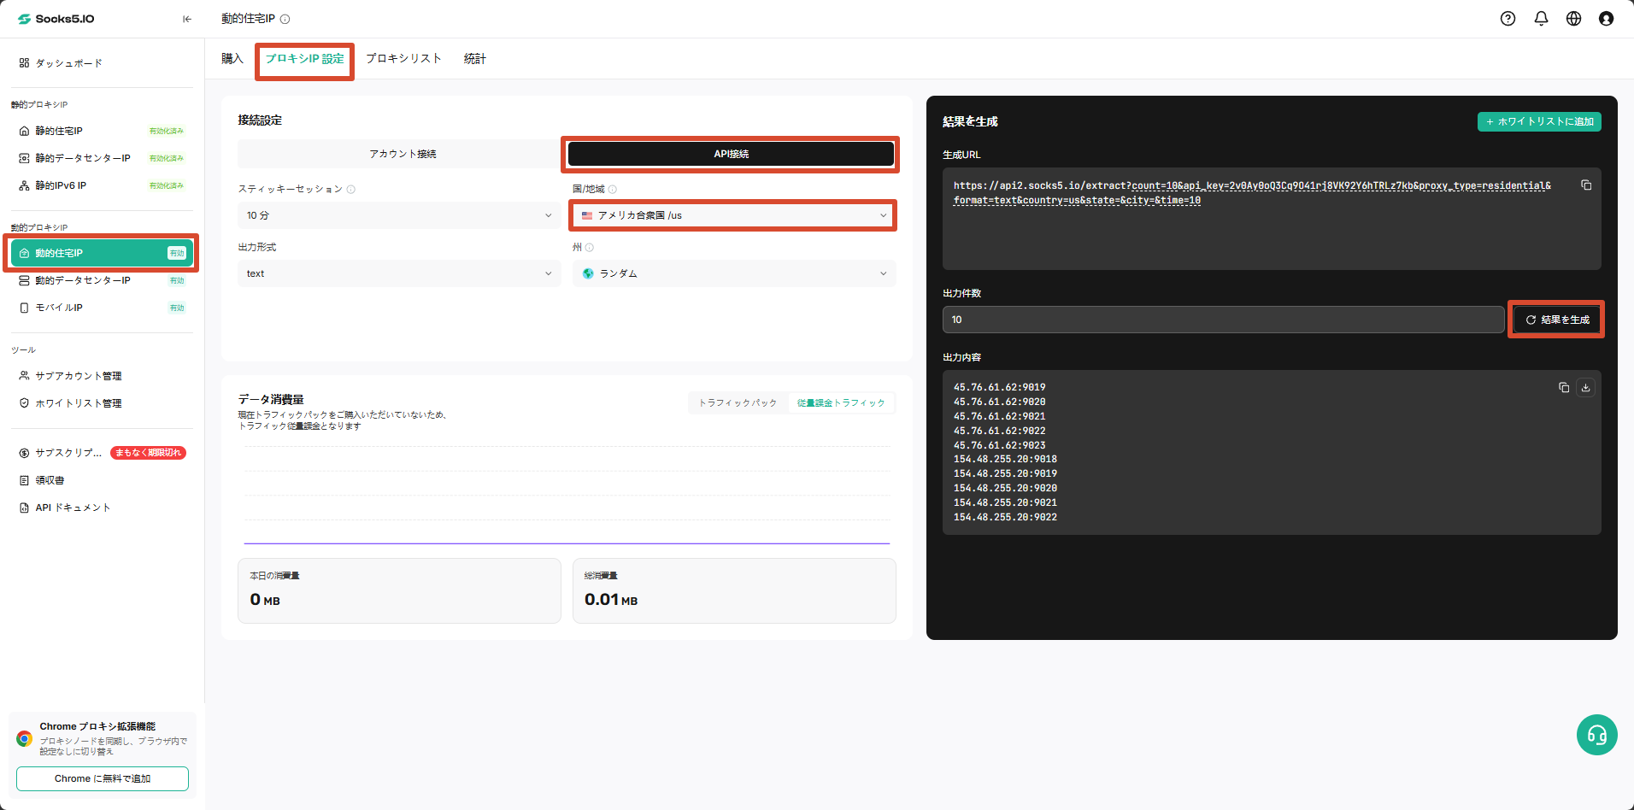This screenshot has height=810, width=1634.
Task: Open the スティッキーセッション 10分 dropdown
Action: (399, 215)
